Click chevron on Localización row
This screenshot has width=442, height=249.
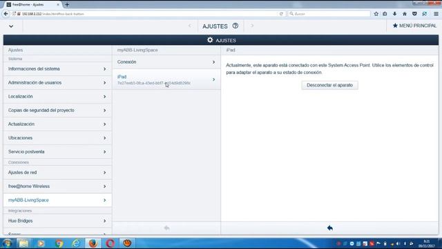(x=104, y=97)
